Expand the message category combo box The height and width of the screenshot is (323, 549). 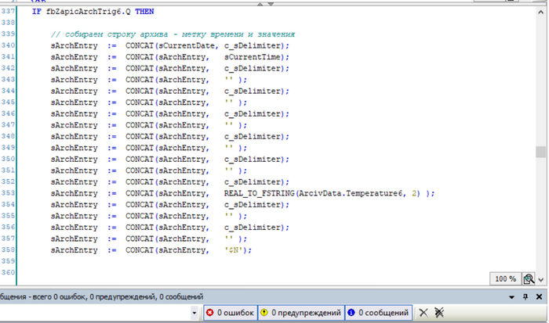point(196,313)
